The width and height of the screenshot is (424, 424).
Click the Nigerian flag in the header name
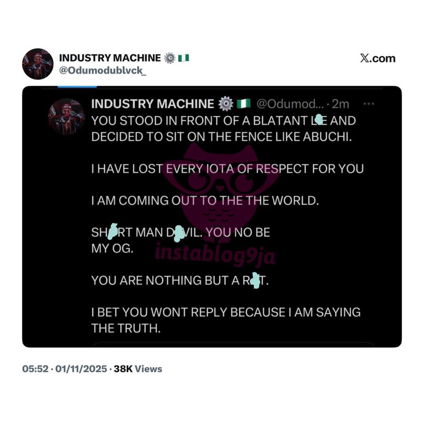[x=183, y=58]
